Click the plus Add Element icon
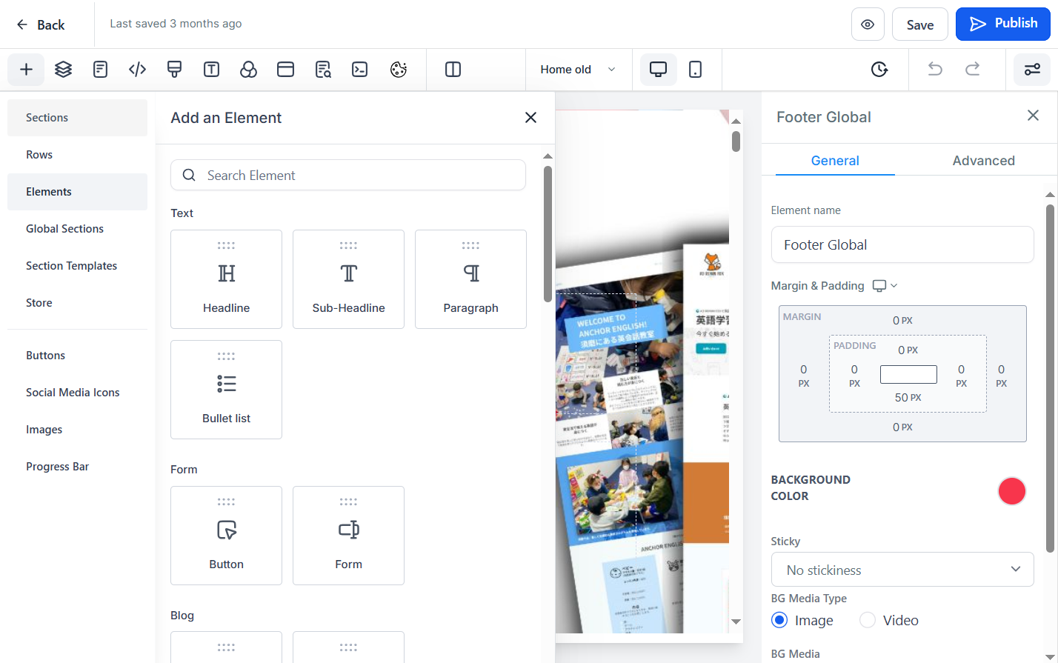This screenshot has height=663, width=1058. coord(26,70)
